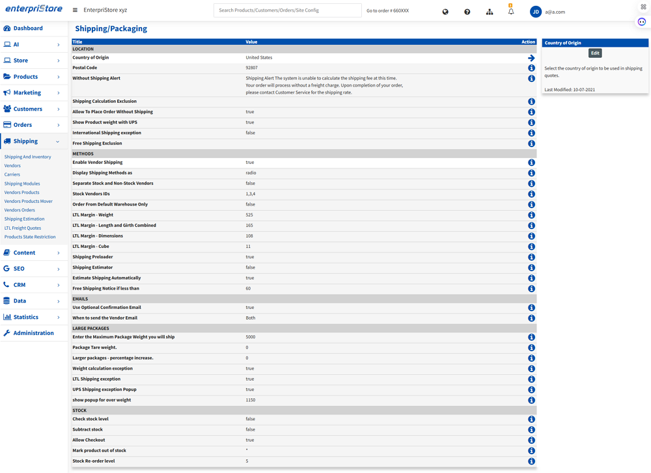Open Administration in the sidebar
This screenshot has height=473, width=651.
pos(33,333)
